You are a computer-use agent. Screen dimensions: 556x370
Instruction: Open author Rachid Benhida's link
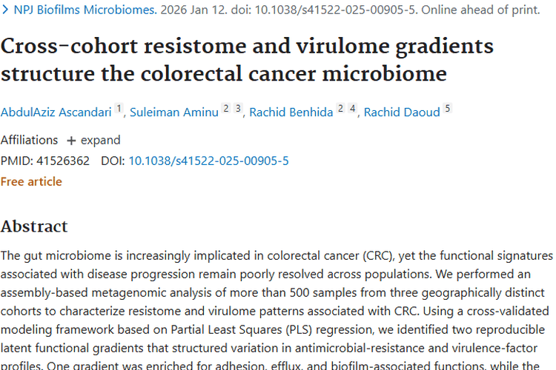click(291, 112)
